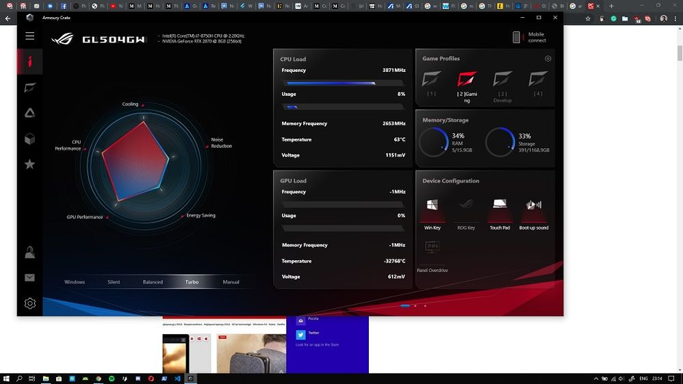Select the Balanced performance mode
Viewport: 683px width, 384px height.
tap(153, 282)
